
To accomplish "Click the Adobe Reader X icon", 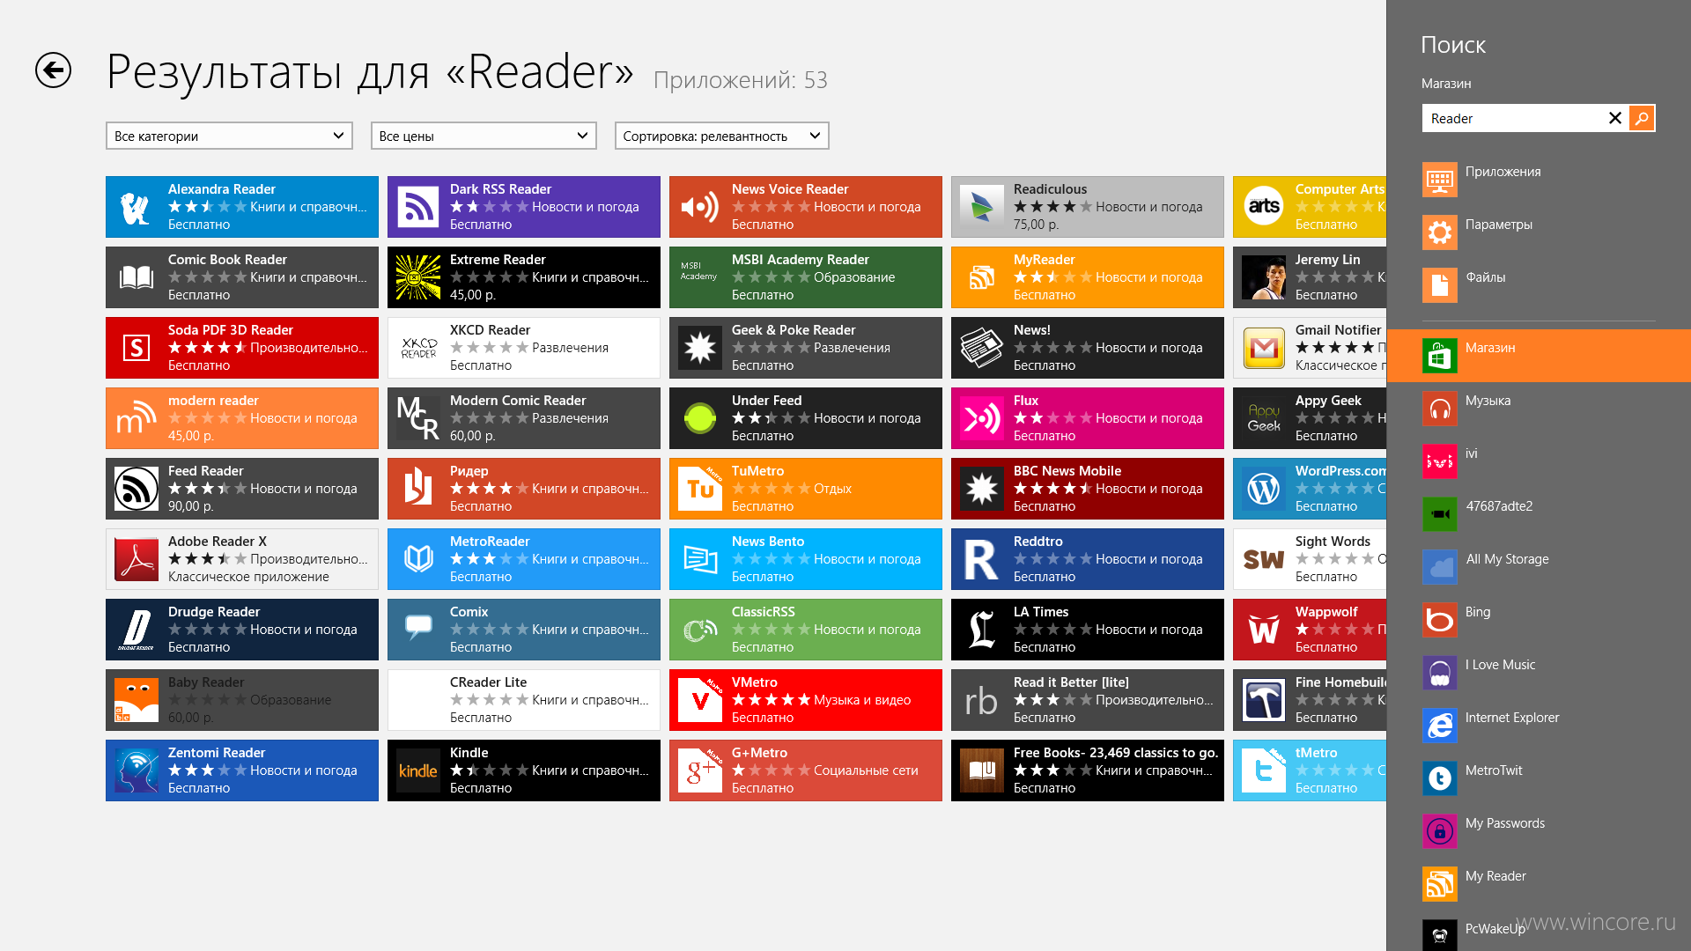I will pyautogui.click(x=137, y=559).
